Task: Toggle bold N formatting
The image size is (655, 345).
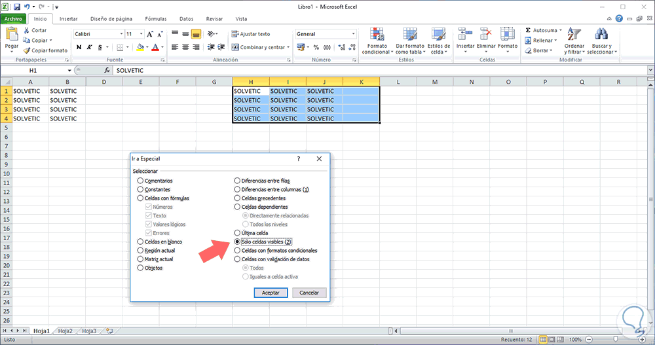Action: tap(79, 47)
